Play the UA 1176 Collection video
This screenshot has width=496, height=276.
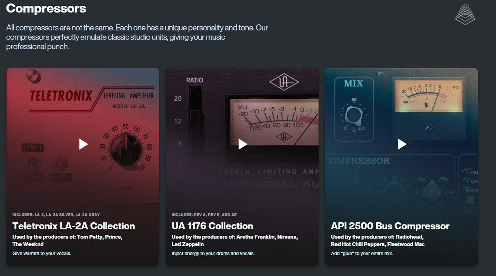tap(243, 144)
